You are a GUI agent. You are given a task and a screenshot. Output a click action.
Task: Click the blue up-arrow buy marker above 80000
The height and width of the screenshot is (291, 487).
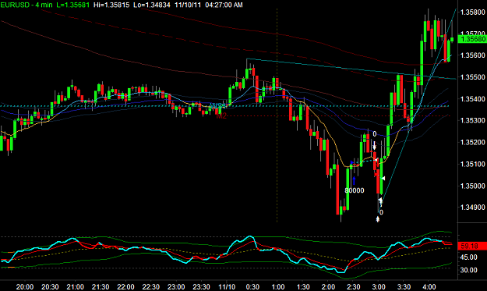354,181
